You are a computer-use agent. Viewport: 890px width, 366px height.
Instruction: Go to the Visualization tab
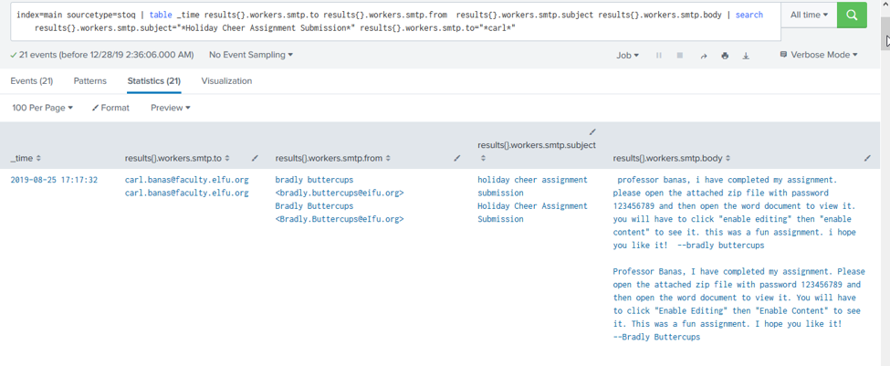coord(226,81)
